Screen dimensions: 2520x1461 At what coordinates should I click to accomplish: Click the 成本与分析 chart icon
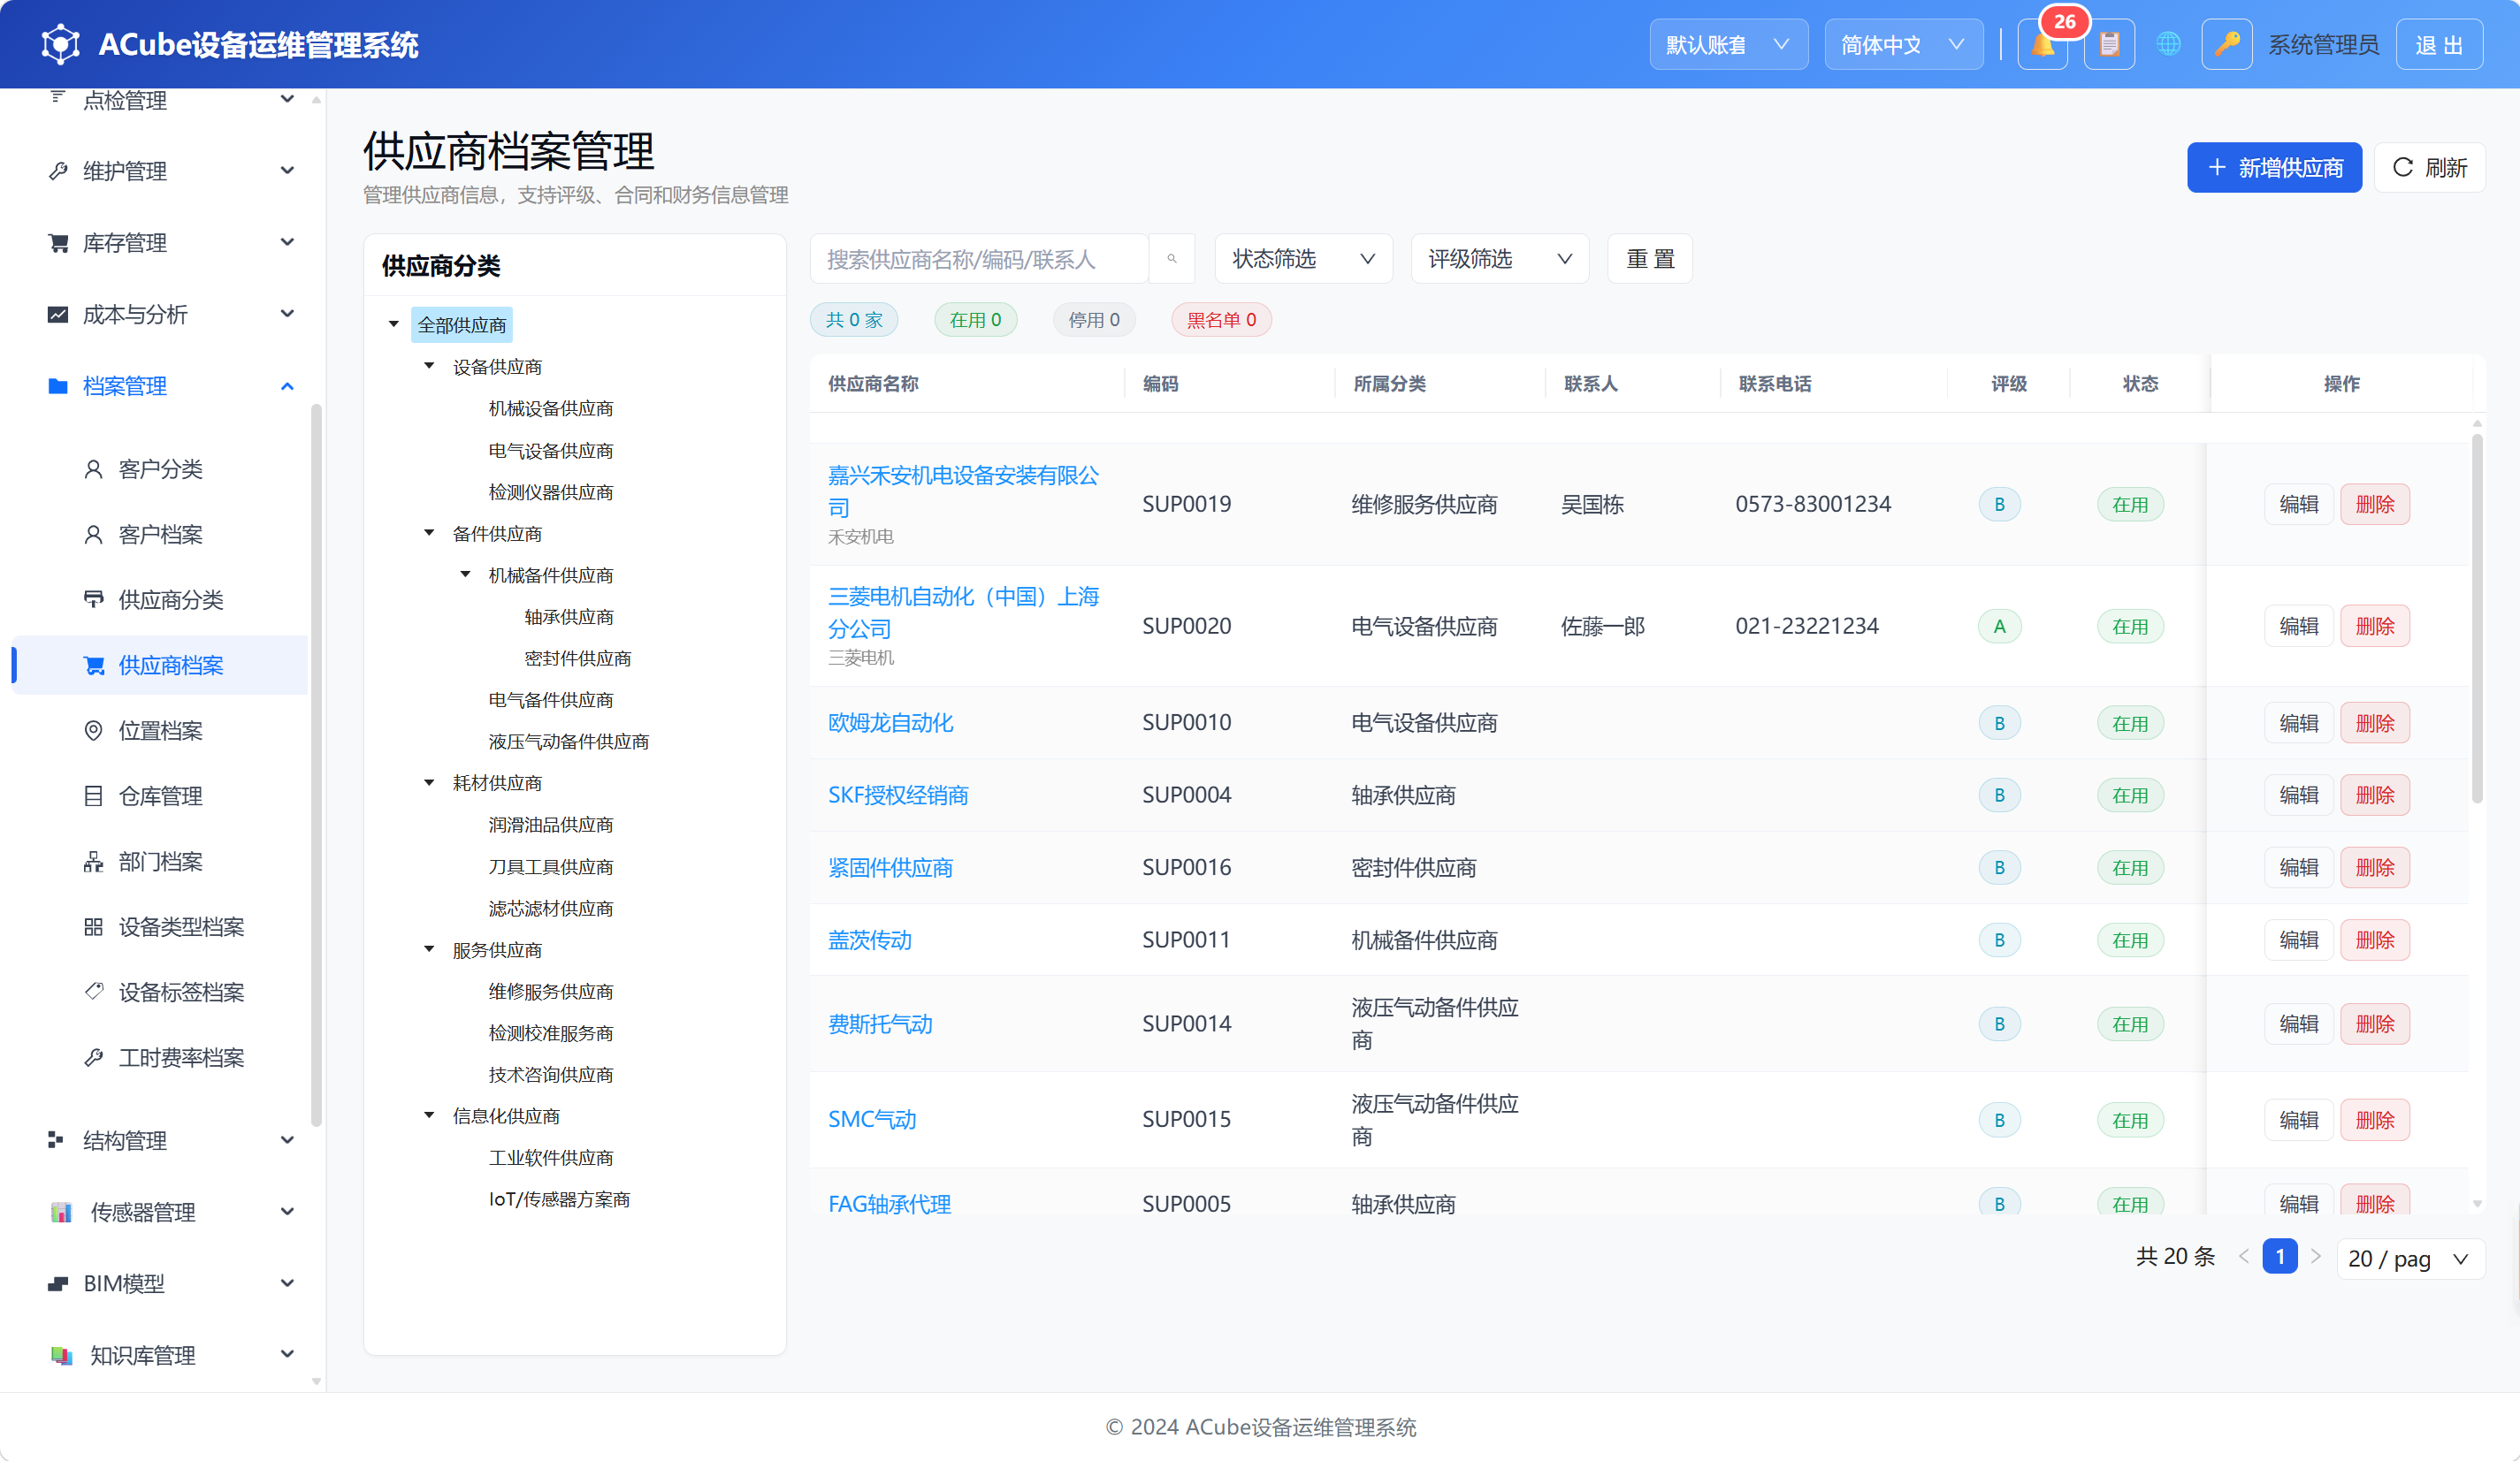tap(58, 314)
